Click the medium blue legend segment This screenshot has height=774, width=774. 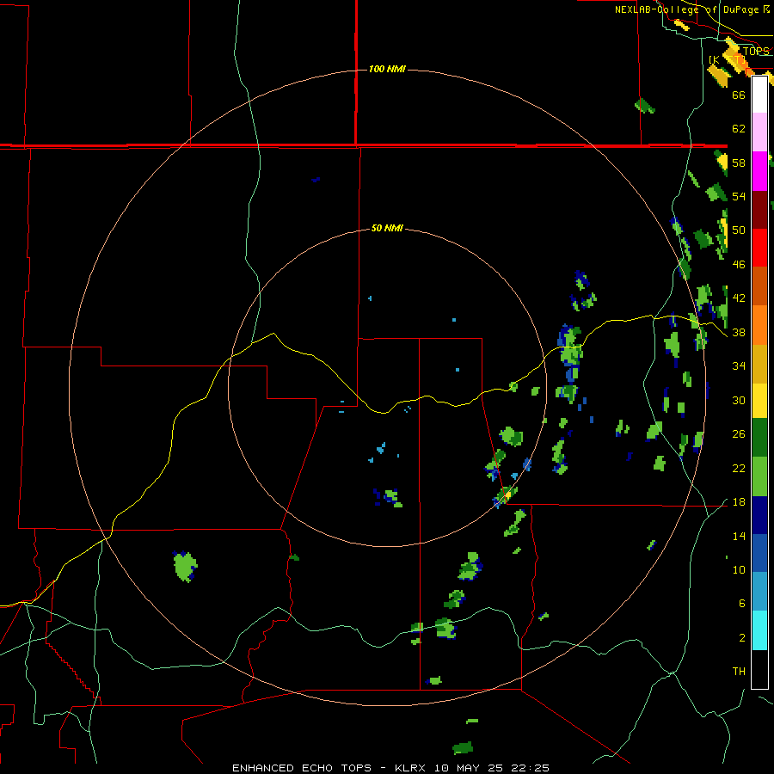tap(759, 553)
